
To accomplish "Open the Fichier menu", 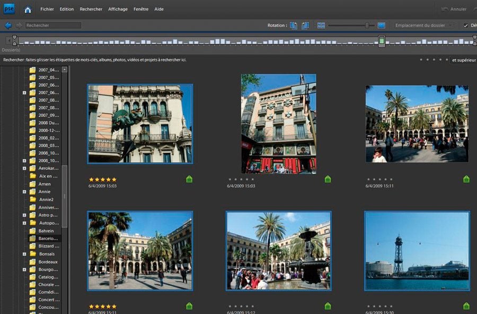I will 47,9.
